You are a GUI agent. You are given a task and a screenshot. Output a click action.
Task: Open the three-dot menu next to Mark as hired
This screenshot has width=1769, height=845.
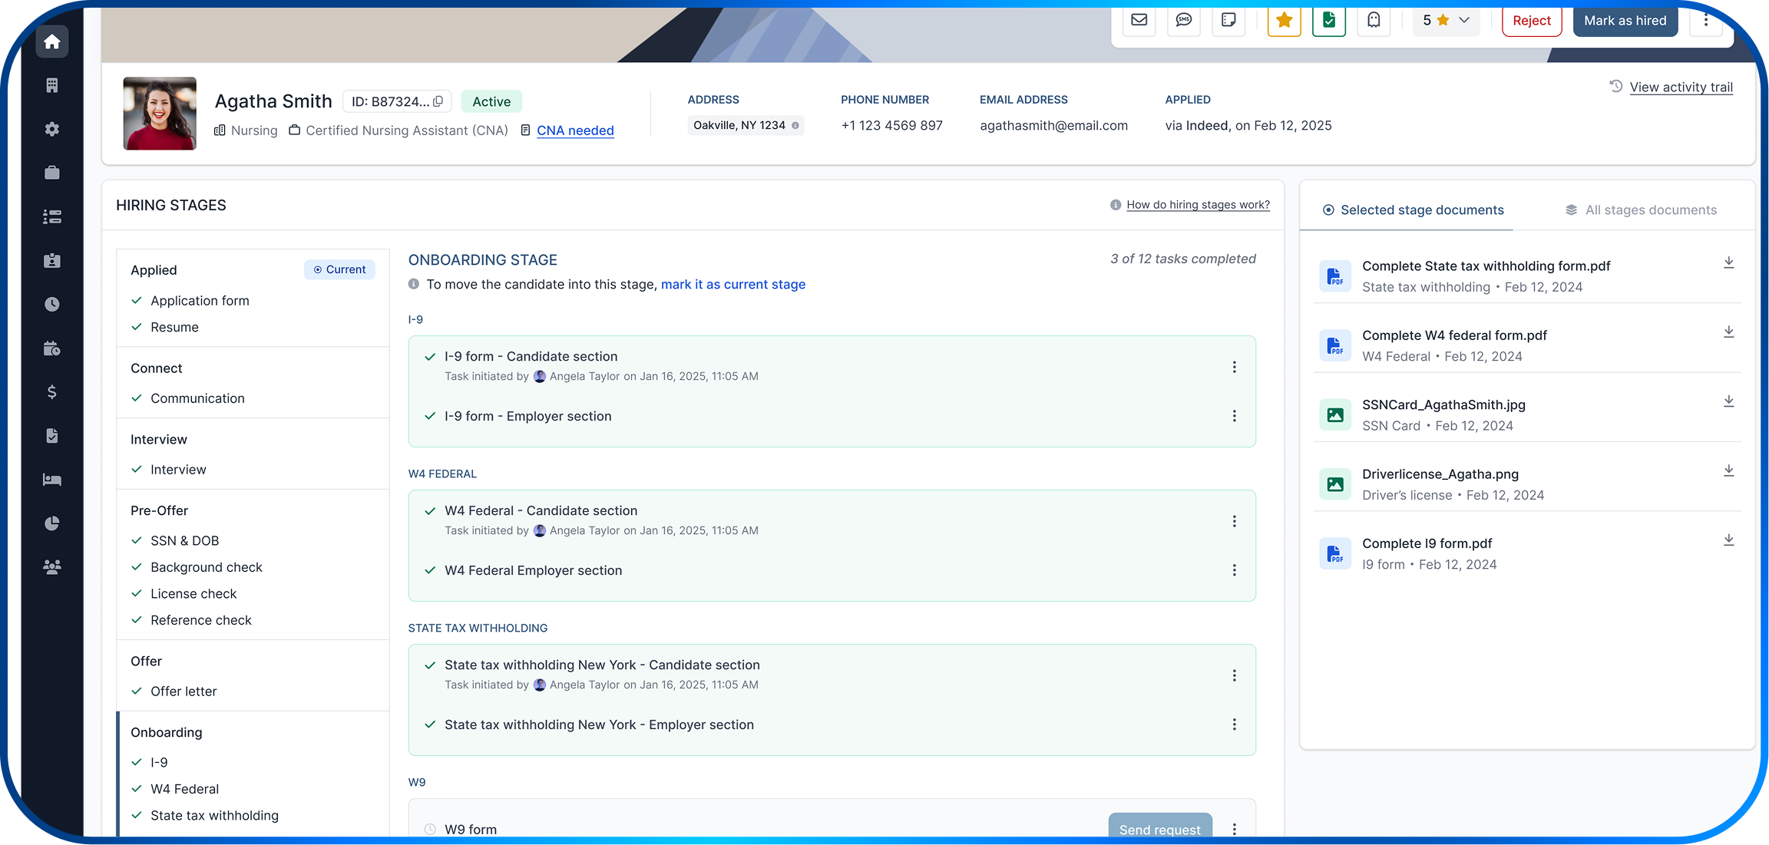(1706, 21)
